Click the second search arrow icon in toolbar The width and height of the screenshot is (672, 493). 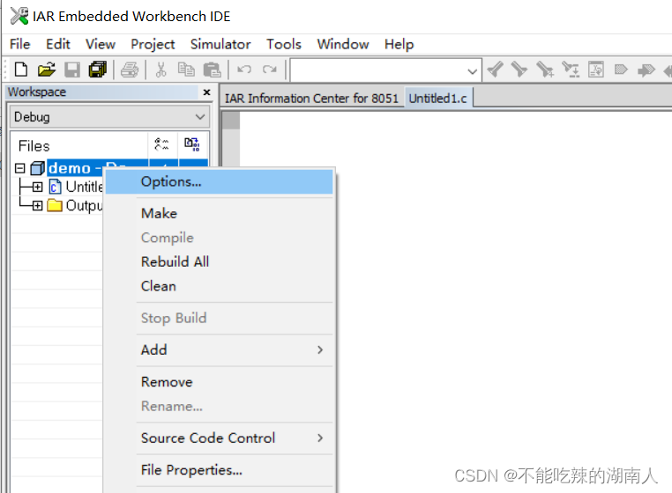(519, 70)
